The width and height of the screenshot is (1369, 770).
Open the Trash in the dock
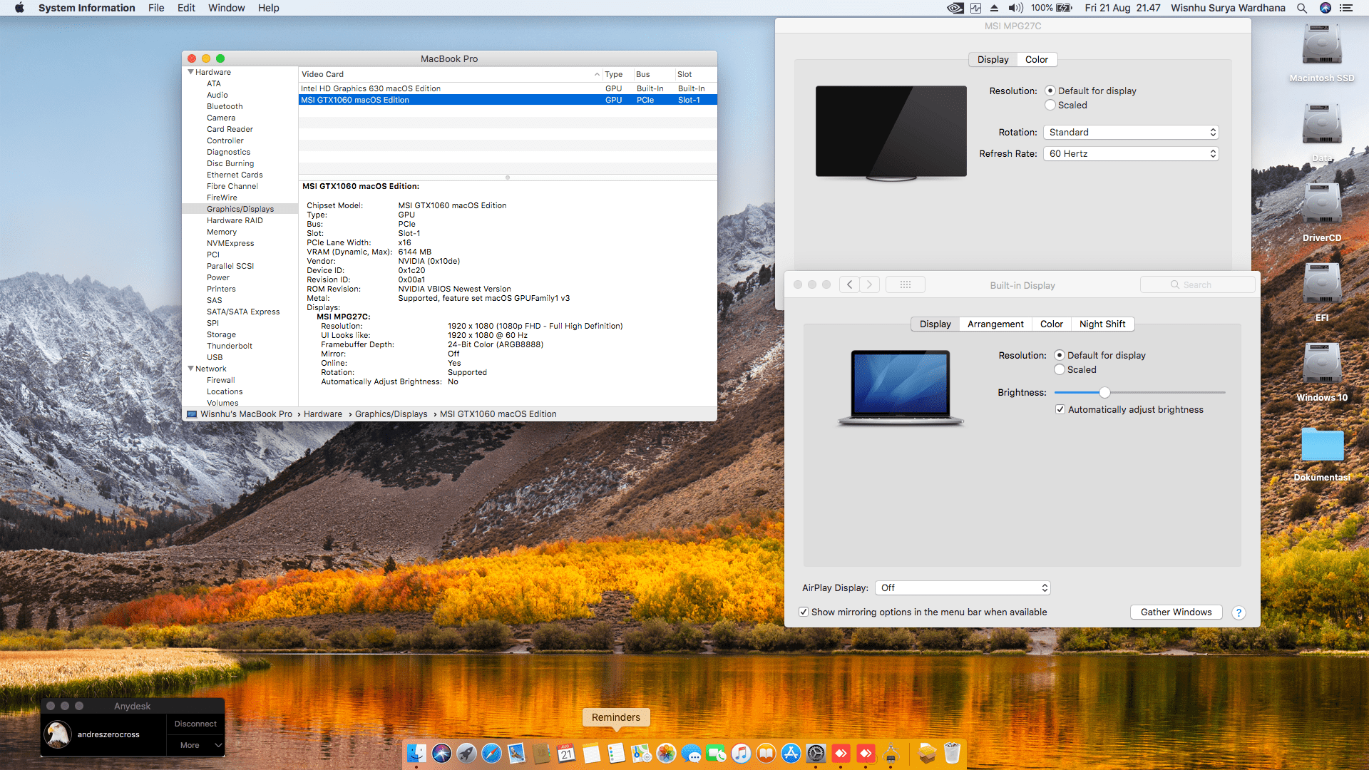click(952, 753)
